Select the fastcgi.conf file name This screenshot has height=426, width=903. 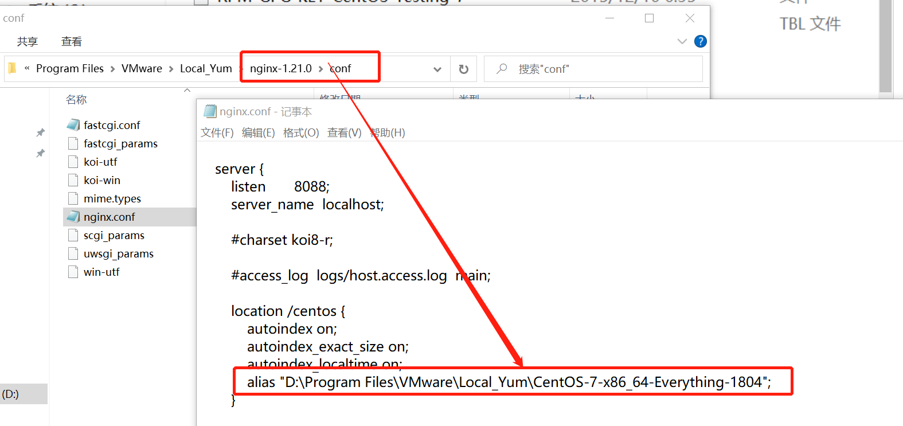[x=112, y=125]
